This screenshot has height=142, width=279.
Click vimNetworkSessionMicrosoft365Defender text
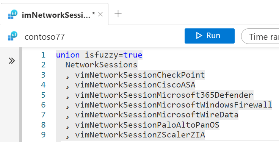coord(164,95)
